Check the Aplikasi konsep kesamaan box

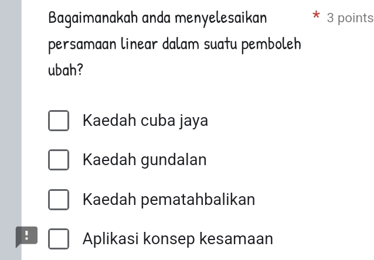[x=58, y=239]
